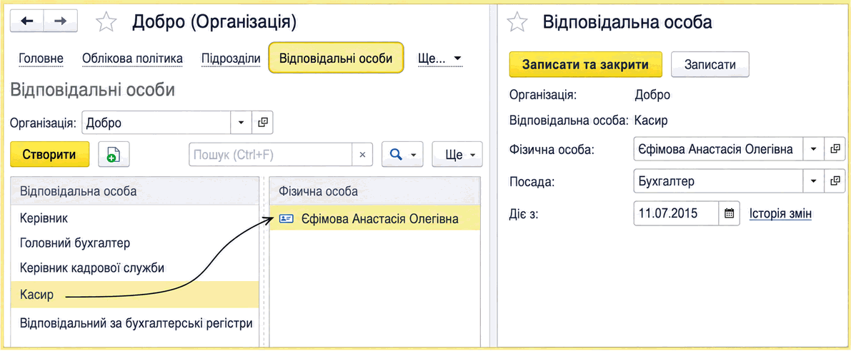This screenshot has width=851, height=351.
Task: Select the Відповідальні особи tab
Action: tap(336, 58)
